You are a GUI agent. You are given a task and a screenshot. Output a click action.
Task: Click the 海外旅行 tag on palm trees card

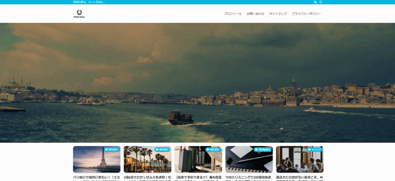(x=163, y=149)
